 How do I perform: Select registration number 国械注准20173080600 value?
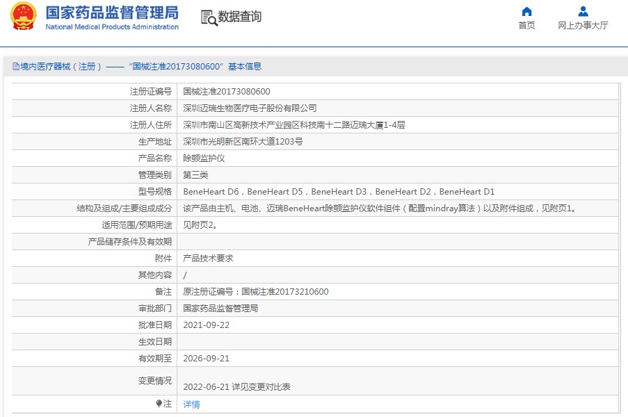click(227, 92)
